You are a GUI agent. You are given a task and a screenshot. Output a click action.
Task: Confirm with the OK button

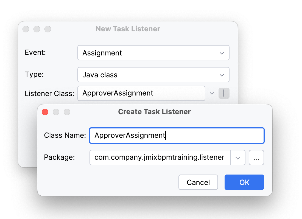[x=244, y=182]
